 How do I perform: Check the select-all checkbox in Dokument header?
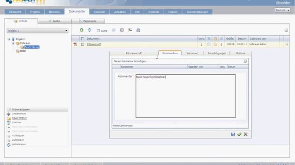pos(83,38)
